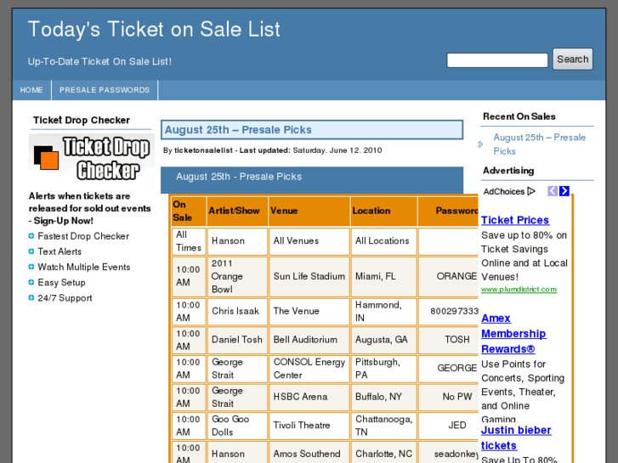Select the 2011 Orange Bowl cell

point(237,277)
